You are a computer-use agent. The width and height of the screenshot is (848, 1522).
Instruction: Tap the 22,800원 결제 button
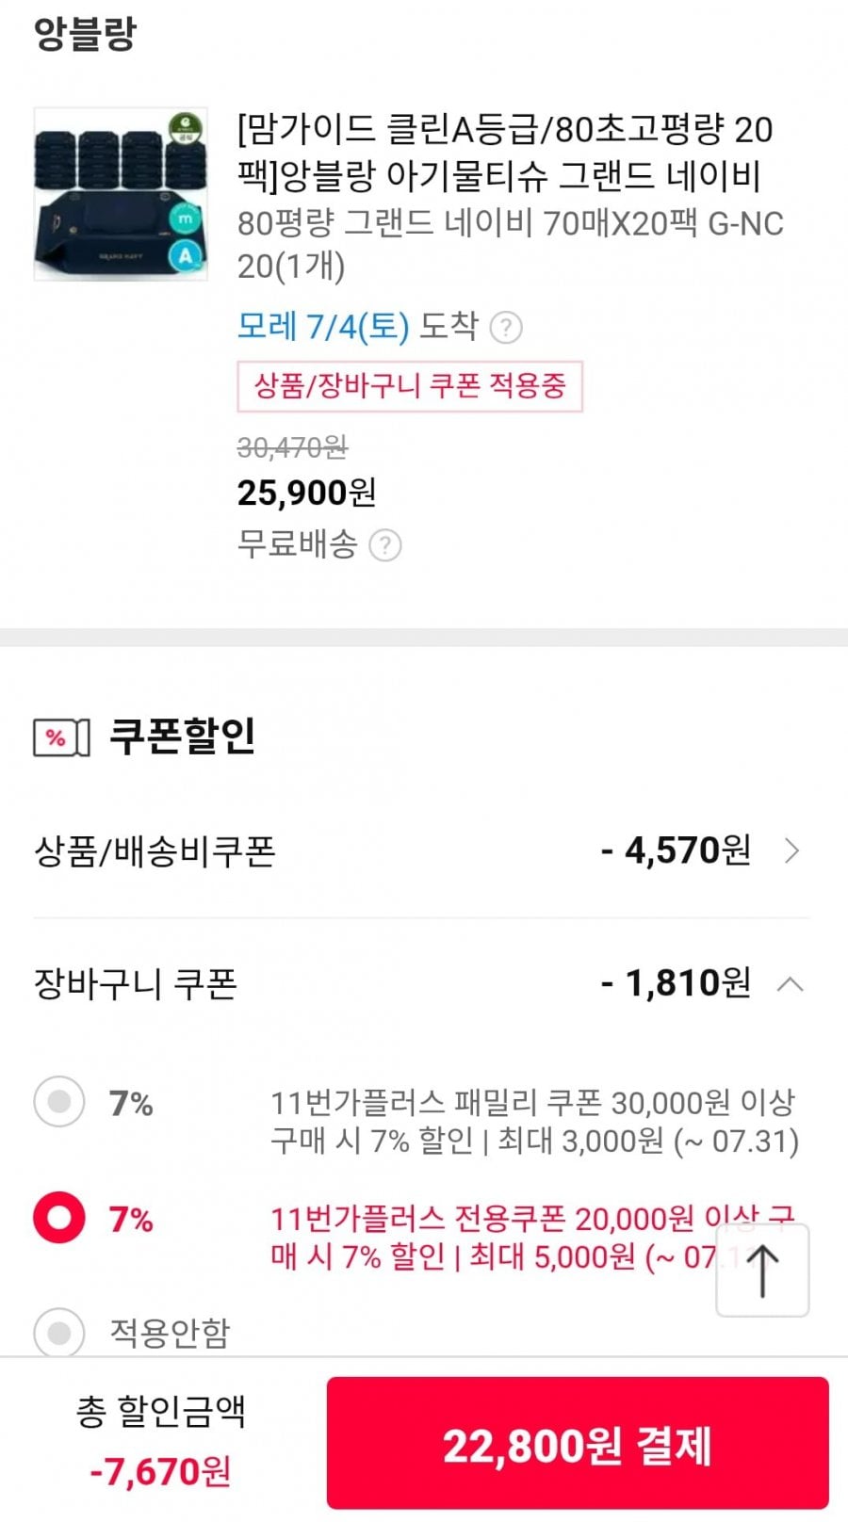(578, 1444)
